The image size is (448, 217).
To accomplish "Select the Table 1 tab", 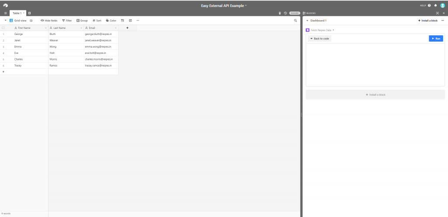I will (x=17, y=13).
